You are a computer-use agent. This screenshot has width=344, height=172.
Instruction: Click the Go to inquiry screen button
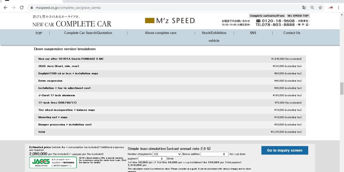point(285,150)
